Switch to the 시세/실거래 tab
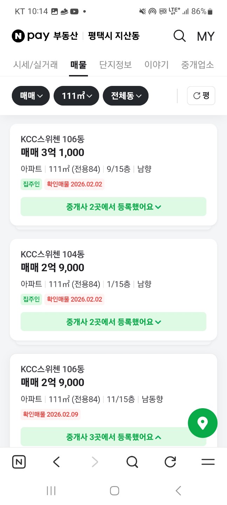Viewport: 227px width, 505px height. point(35,65)
